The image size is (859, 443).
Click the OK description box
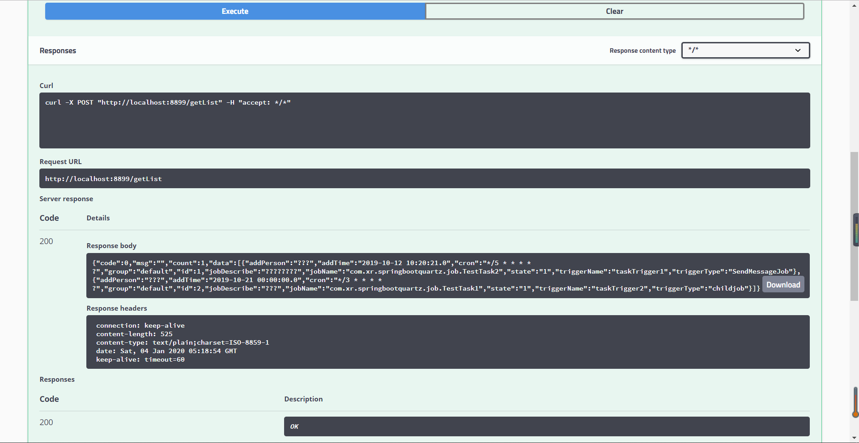pyautogui.click(x=547, y=426)
